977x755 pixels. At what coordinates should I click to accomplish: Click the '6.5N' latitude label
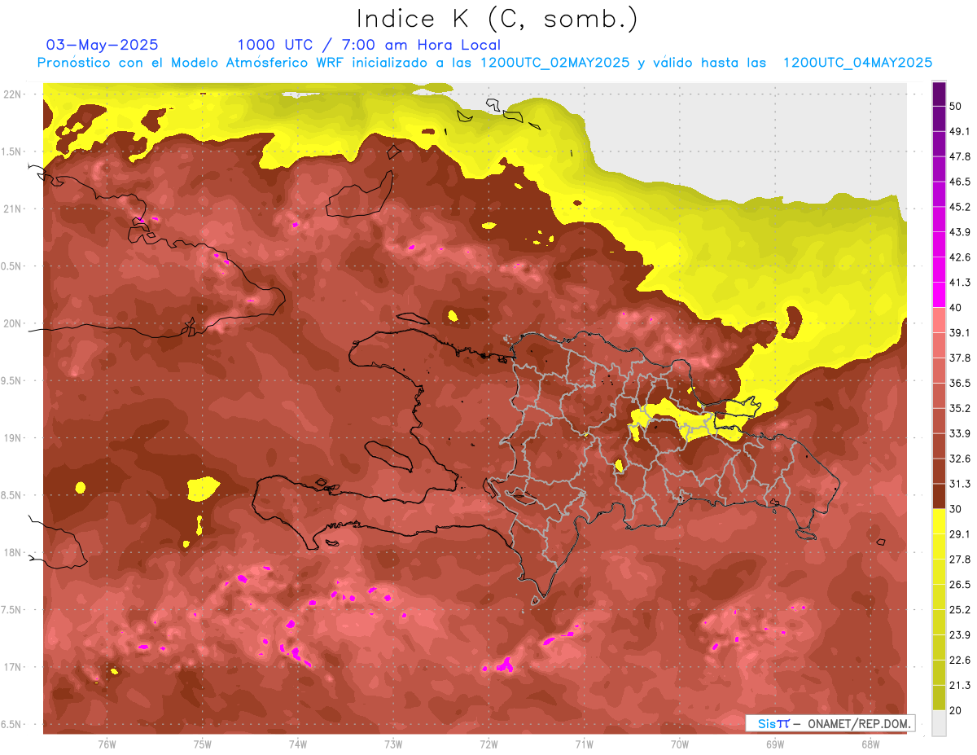pos(12,725)
